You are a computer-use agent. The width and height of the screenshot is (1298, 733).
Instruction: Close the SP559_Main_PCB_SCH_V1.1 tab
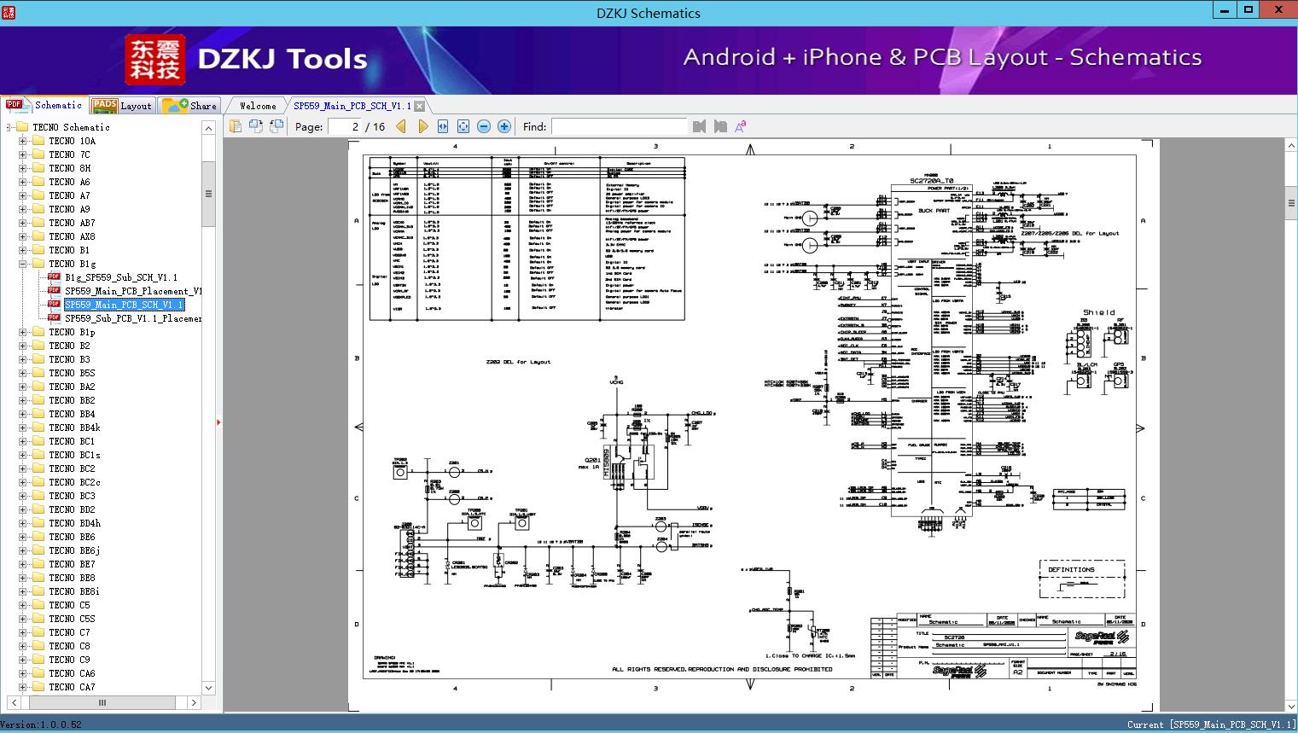pos(419,107)
